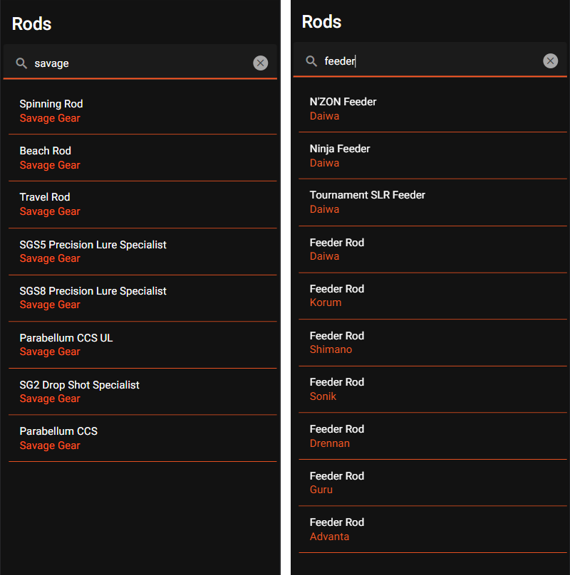Open SGS8 Precision Lure Specialist result

click(142, 298)
